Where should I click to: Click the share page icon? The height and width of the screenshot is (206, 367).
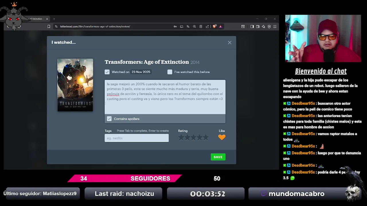[207, 27]
